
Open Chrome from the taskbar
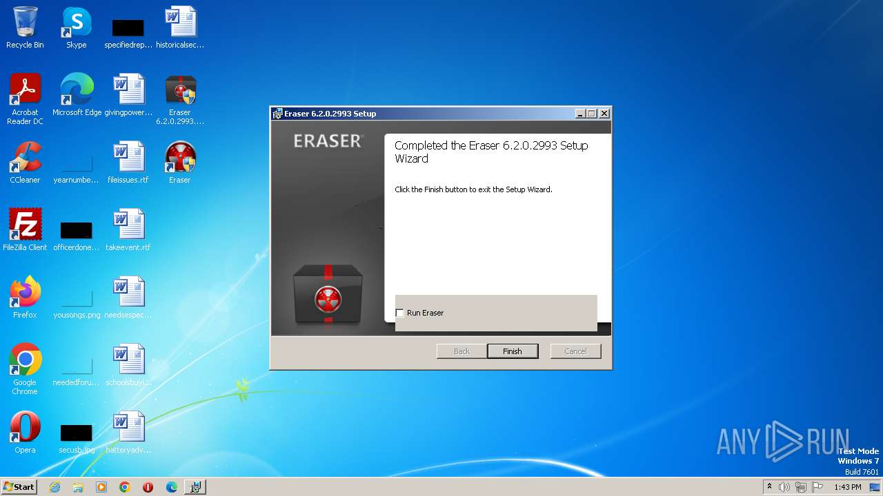coord(125,487)
